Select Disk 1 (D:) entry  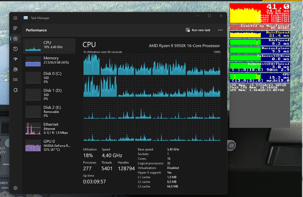pyautogui.click(x=49, y=94)
